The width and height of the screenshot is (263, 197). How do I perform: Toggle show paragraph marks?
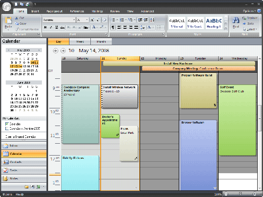click(113, 27)
